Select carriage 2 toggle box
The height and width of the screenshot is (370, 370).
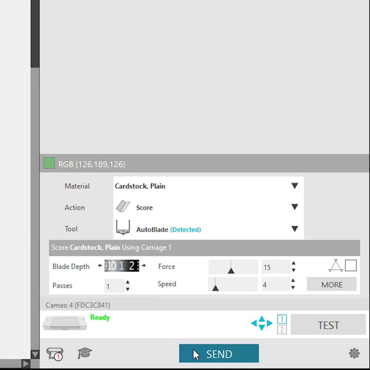[x=282, y=330]
